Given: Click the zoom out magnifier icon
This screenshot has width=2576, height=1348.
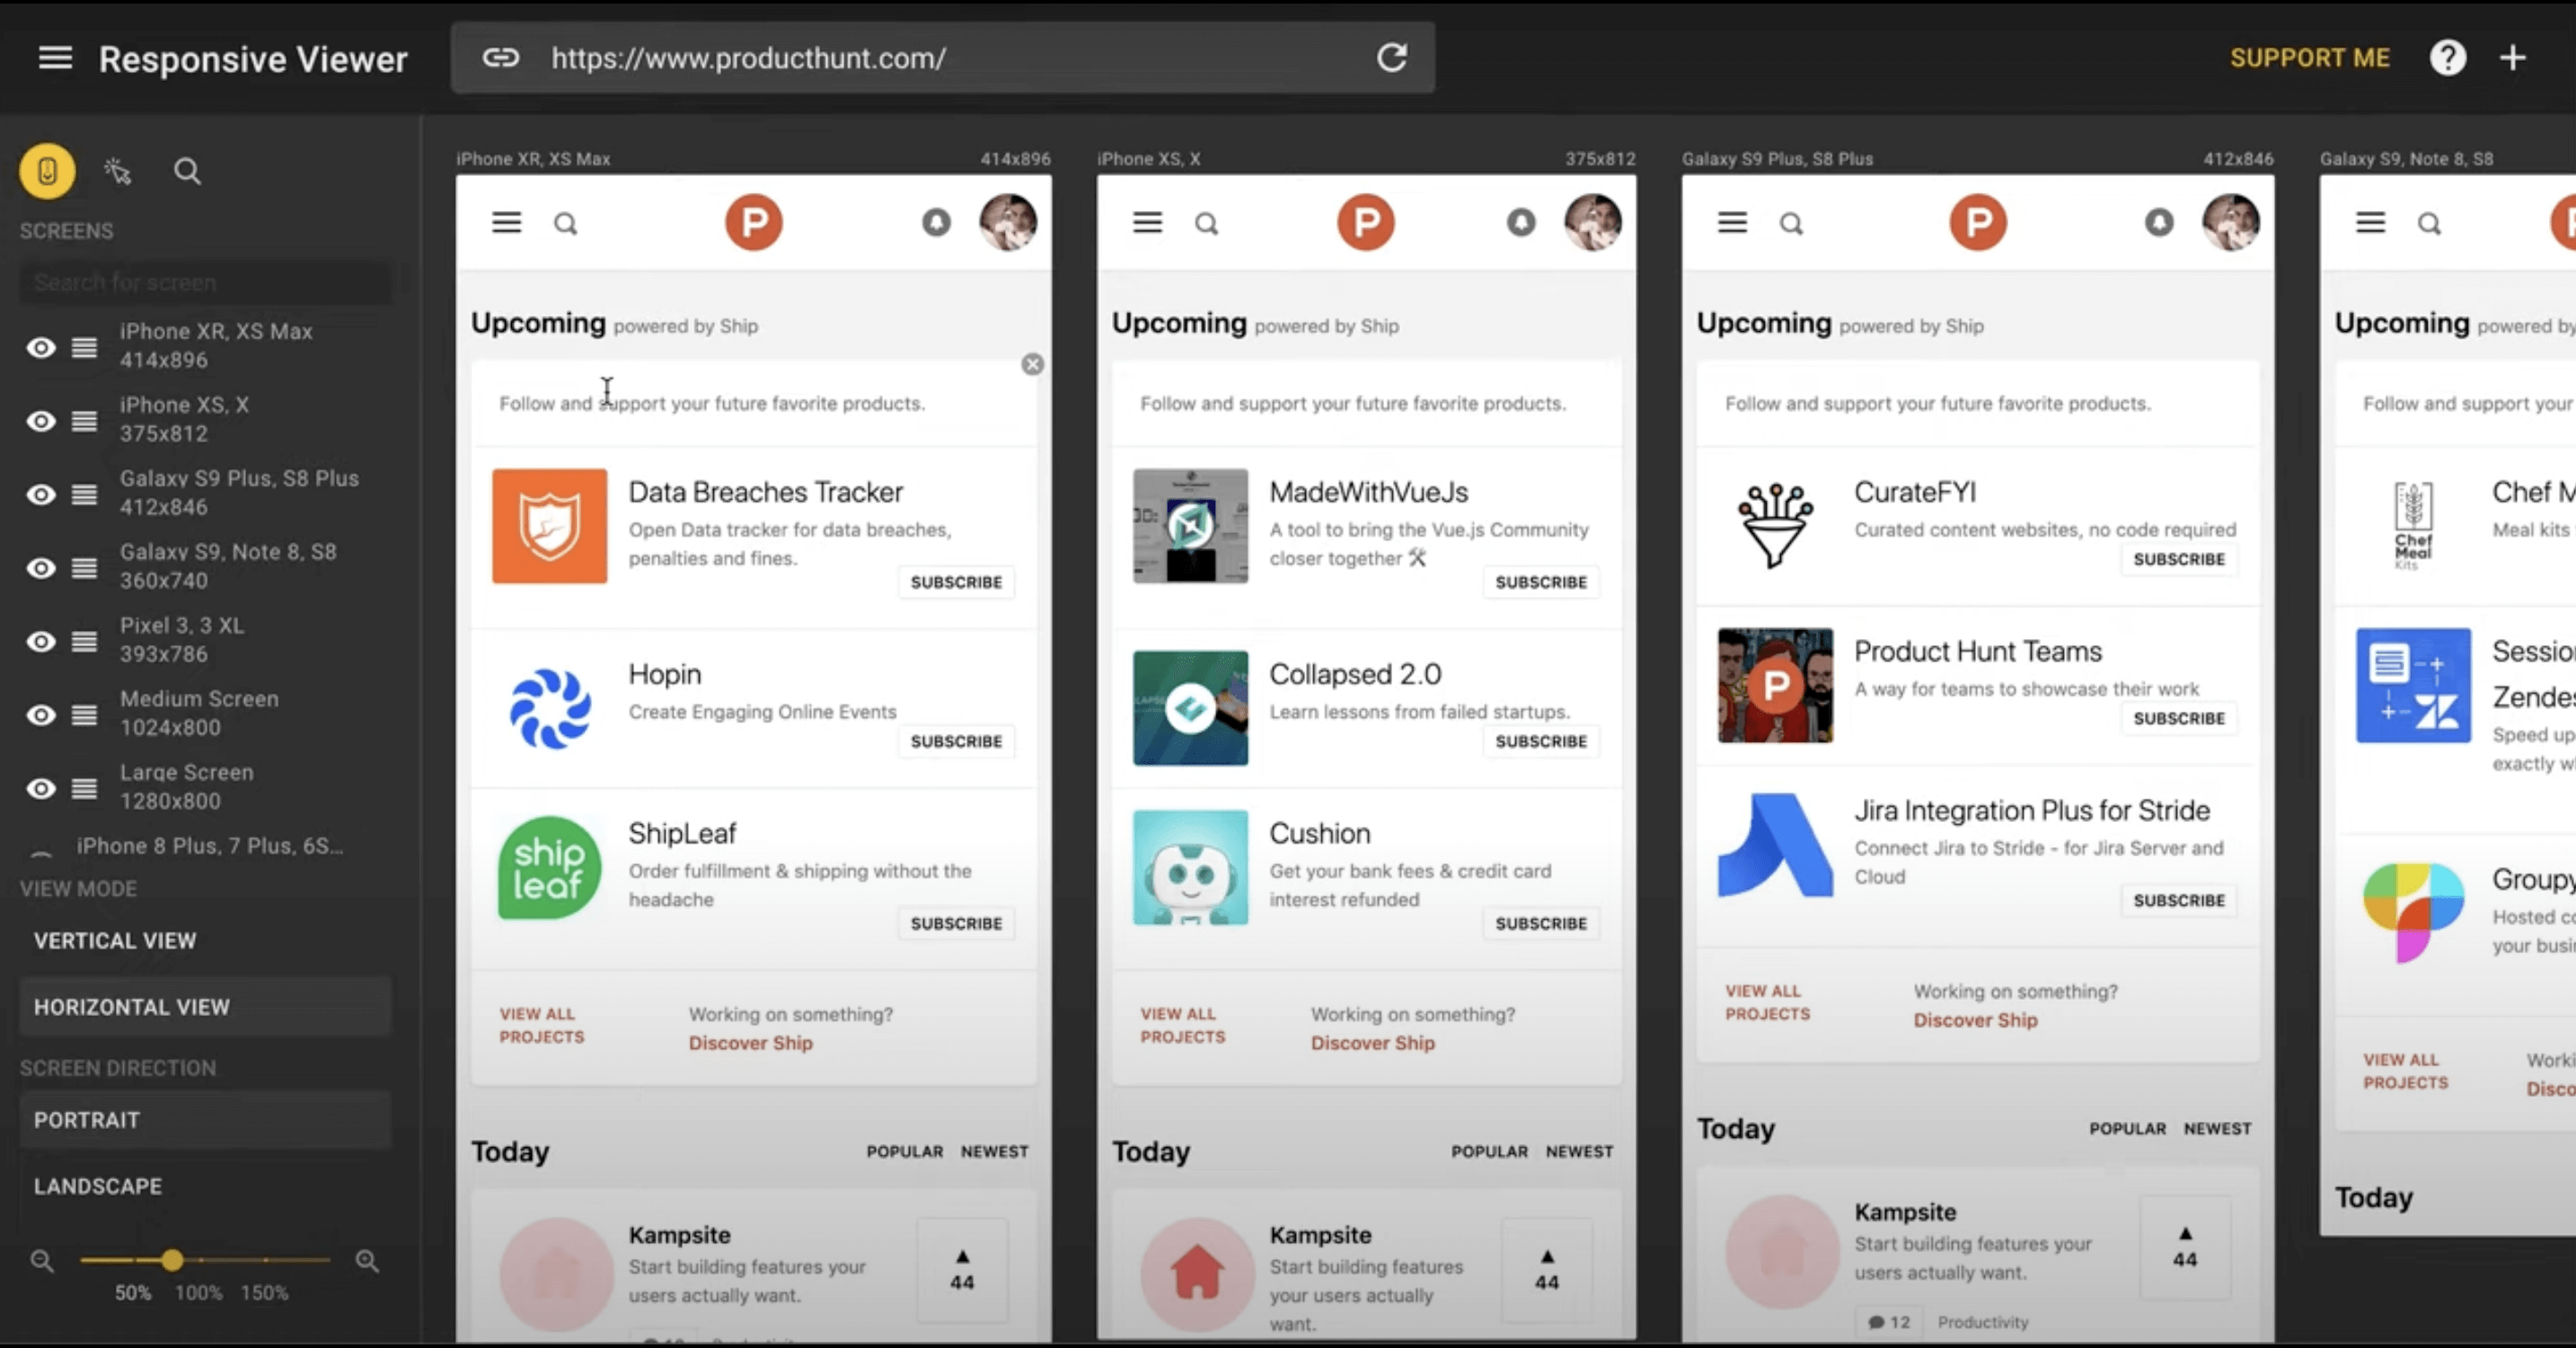Looking at the screenshot, I should point(41,1261).
